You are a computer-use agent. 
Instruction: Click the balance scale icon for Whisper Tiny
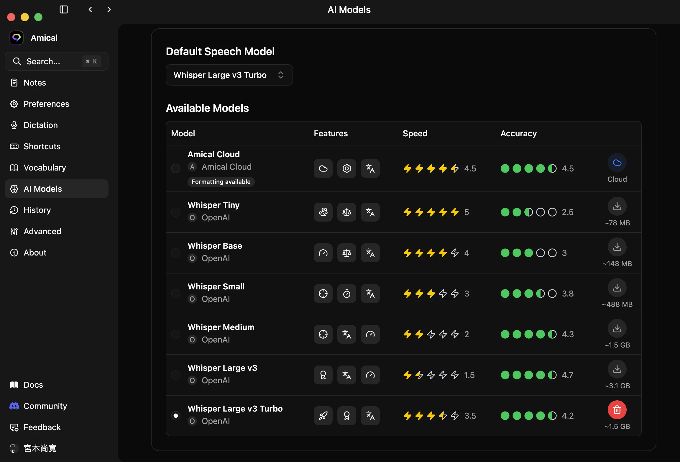(347, 212)
